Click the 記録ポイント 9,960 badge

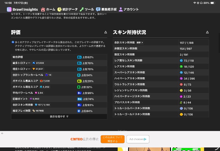click(35, 99)
